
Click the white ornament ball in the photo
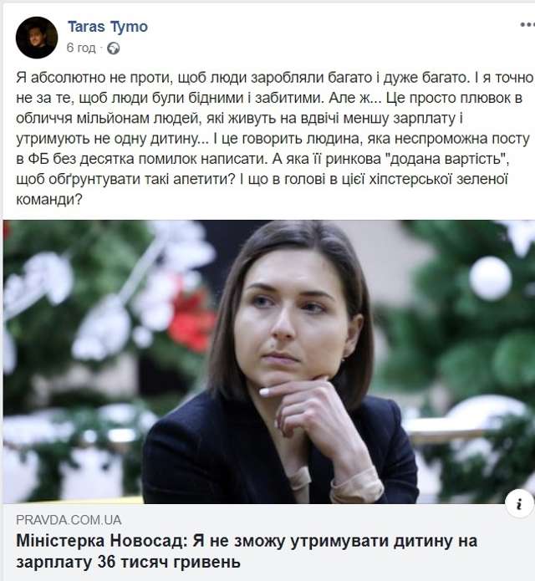[491, 278]
